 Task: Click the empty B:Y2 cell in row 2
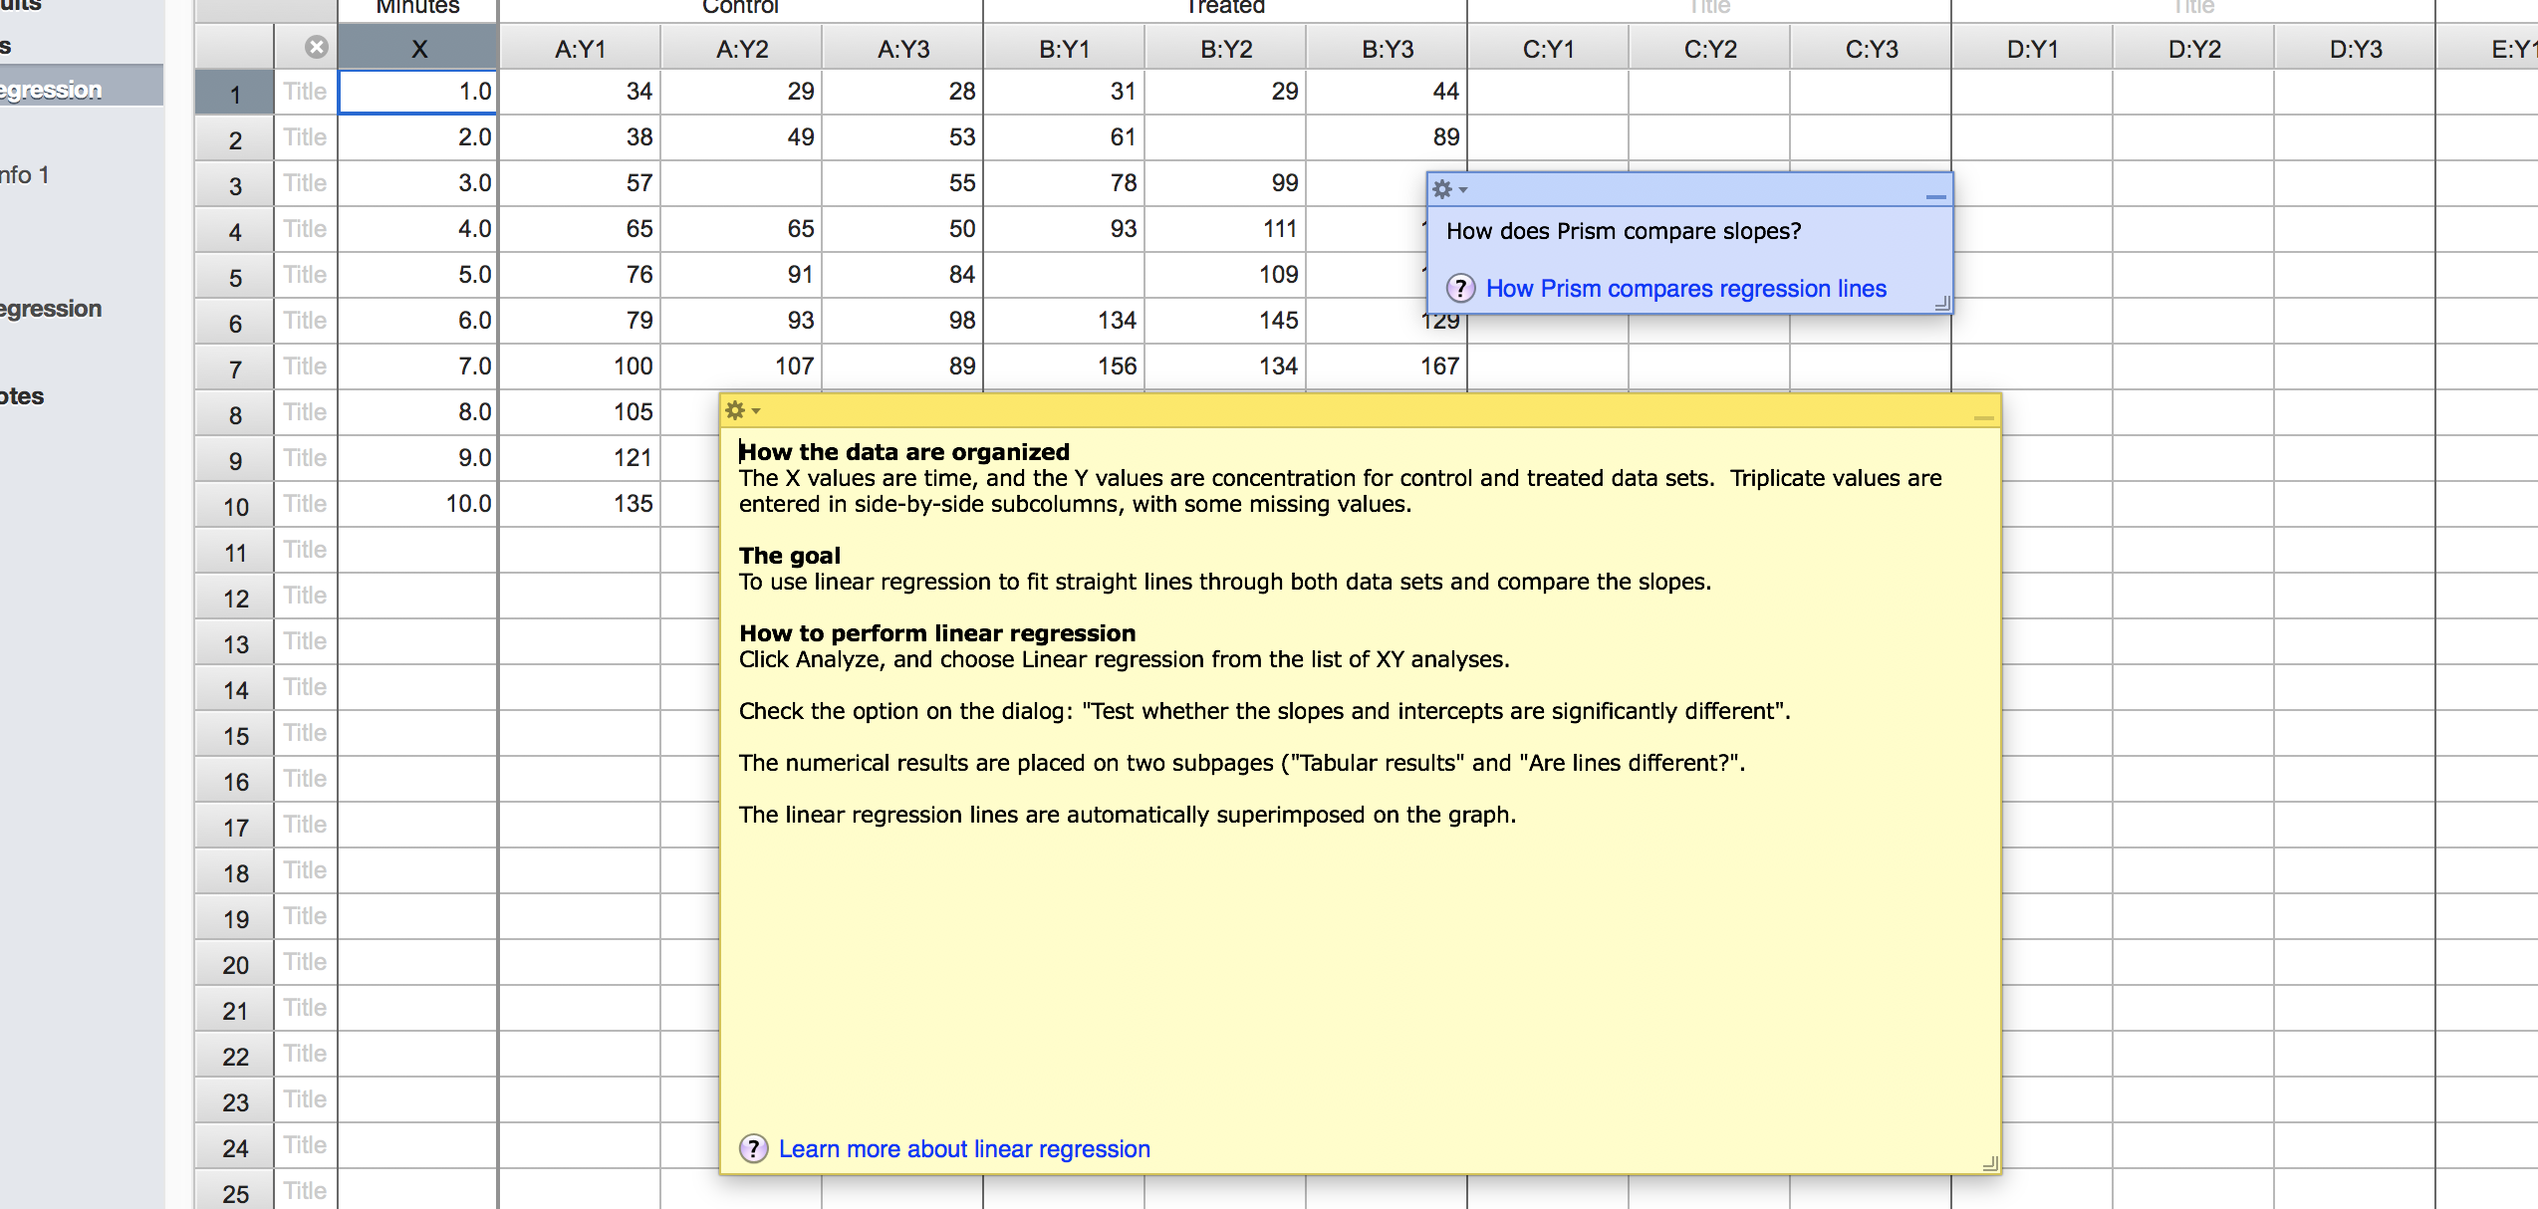click(1225, 137)
